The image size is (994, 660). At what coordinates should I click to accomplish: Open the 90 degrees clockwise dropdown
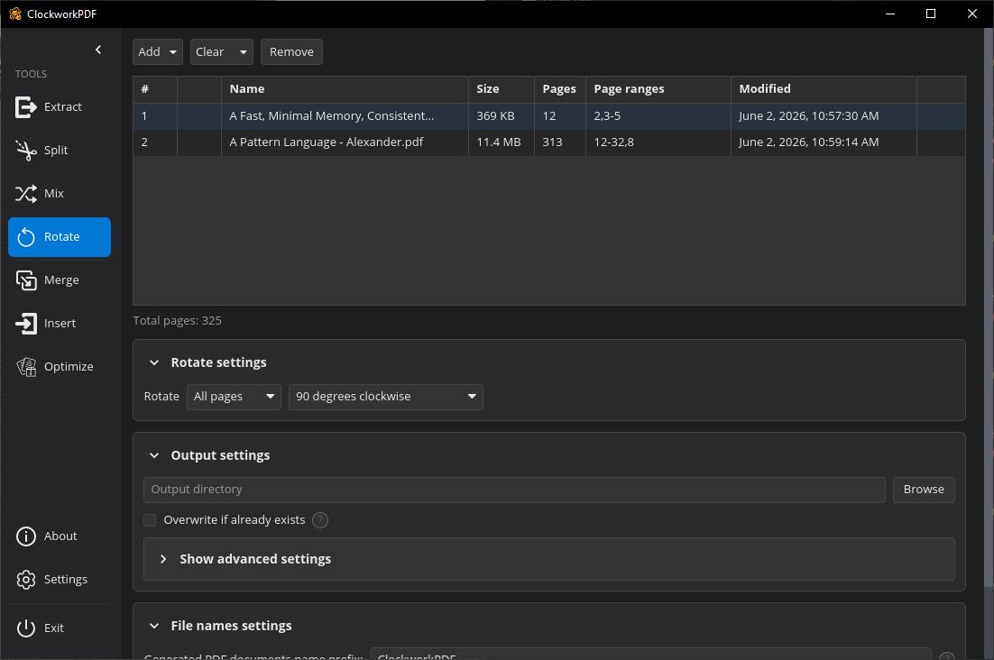[385, 397]
